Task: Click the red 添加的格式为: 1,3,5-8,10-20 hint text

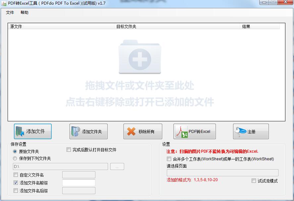Action: click(192, 180)
